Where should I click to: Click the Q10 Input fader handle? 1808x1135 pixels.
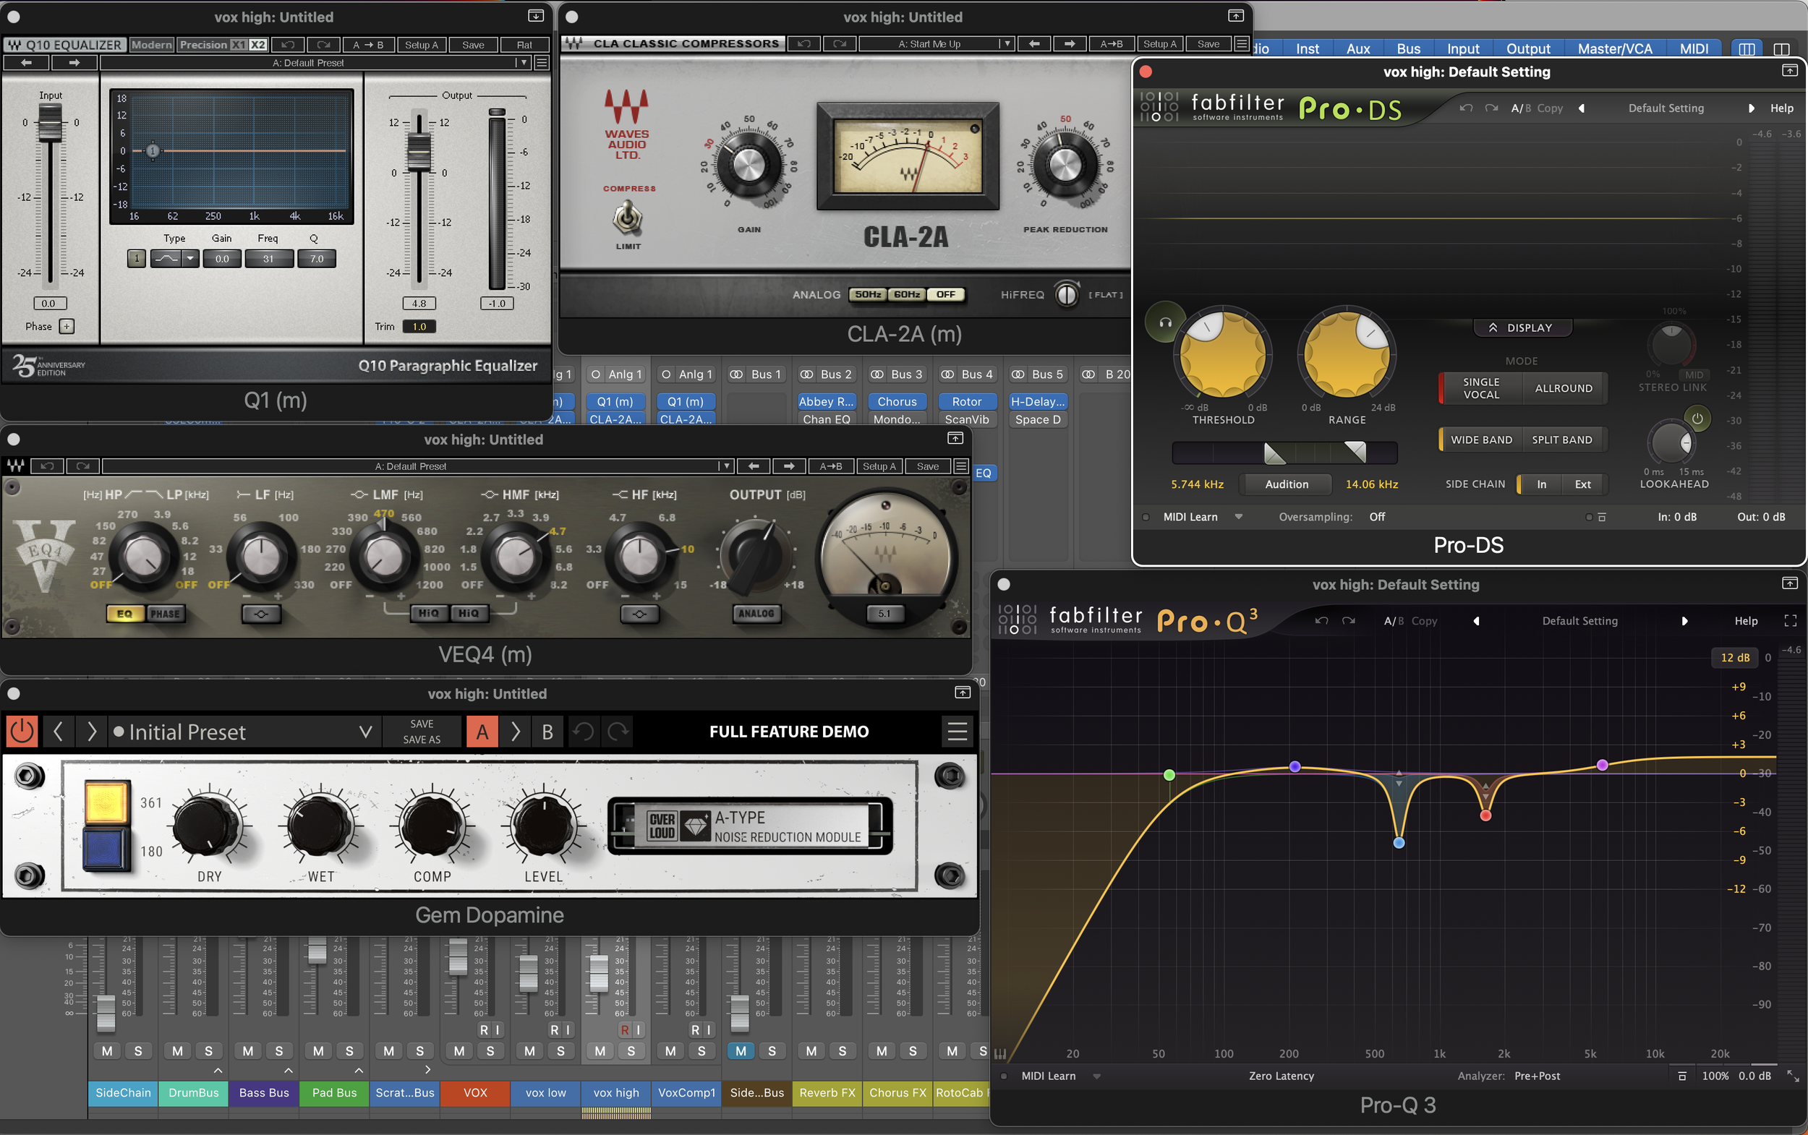pos(50,122)
